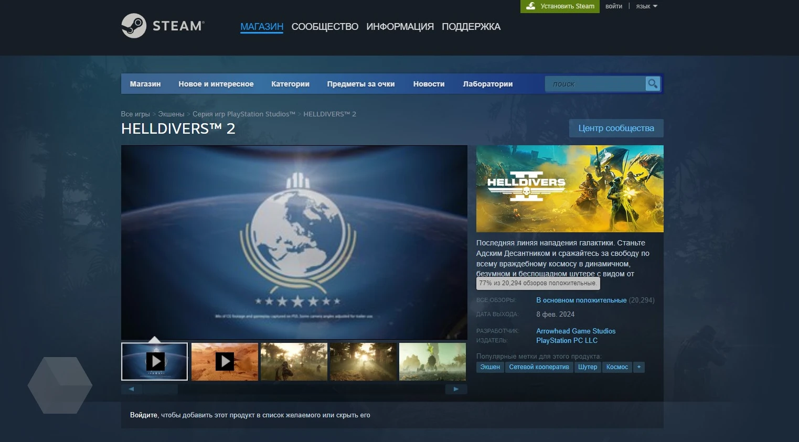Play the desert trailer thumbnail
The width and height of the screenshot is (799, 442).
tap(225, 361)
